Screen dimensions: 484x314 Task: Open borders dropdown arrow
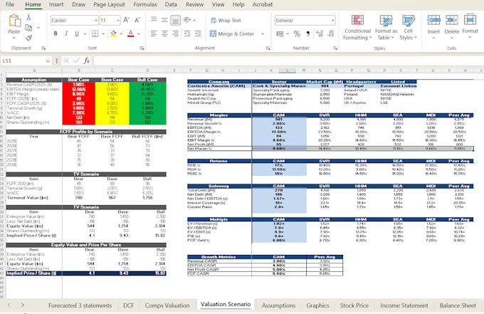(x=103, y=33)
